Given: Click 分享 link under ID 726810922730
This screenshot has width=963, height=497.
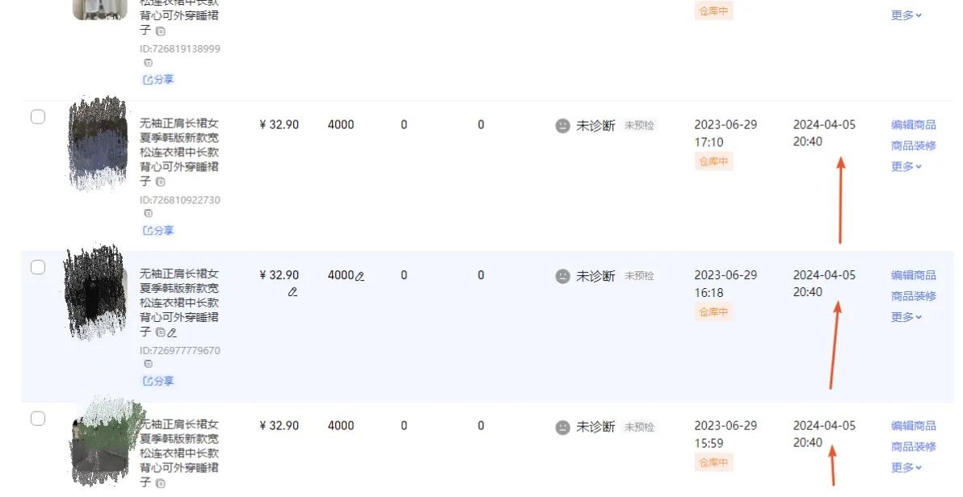Looking at the screenshot, I should click(158, 230).
